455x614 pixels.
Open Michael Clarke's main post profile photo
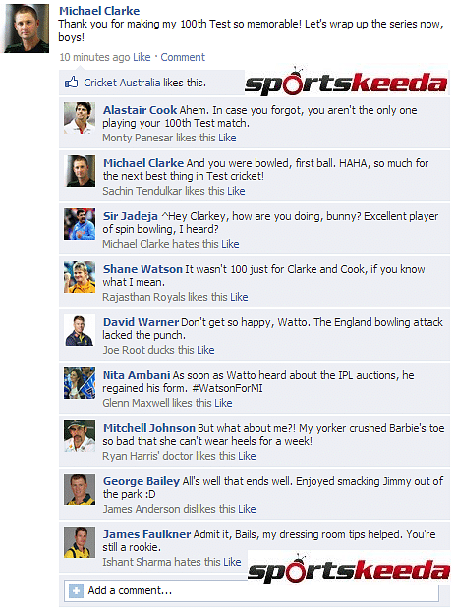click(x=27, y=28)
